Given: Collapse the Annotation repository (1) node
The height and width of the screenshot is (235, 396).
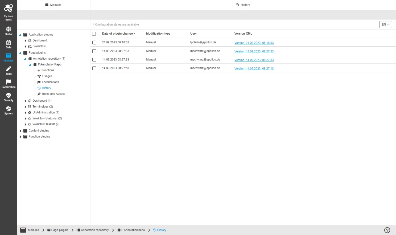Looking at the screenshot, I should 25,59.
